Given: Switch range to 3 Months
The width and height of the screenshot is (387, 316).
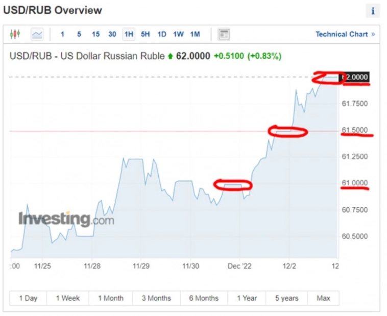Looking at the screenshot, I should (x=156, y=298).
